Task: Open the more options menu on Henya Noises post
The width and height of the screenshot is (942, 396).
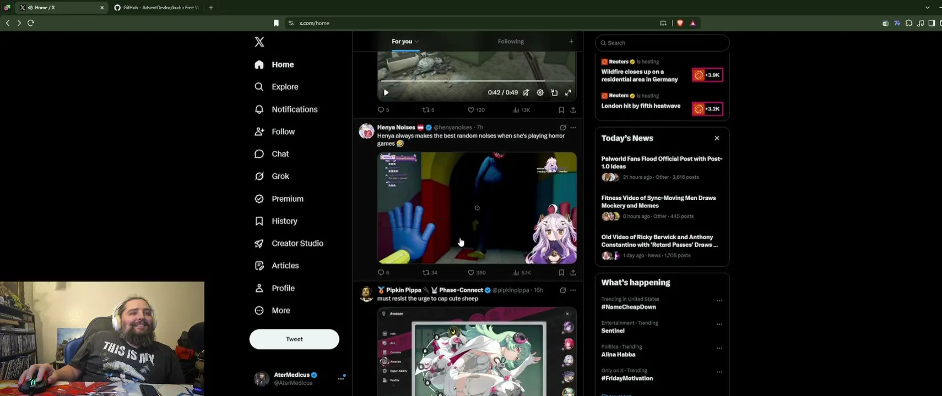Action: tap(573, 128)
